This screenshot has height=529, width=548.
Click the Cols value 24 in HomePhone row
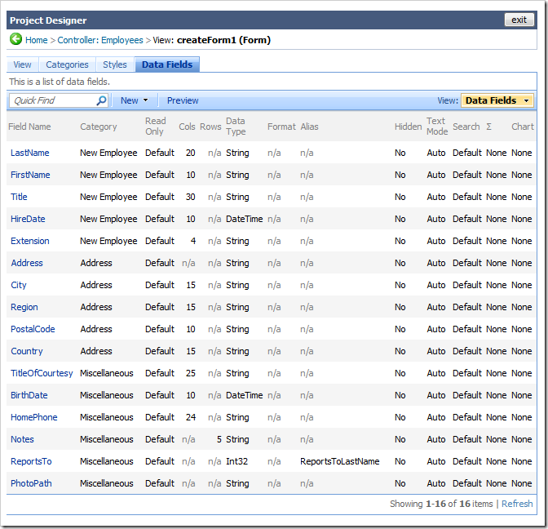click(x=191, y=417)
